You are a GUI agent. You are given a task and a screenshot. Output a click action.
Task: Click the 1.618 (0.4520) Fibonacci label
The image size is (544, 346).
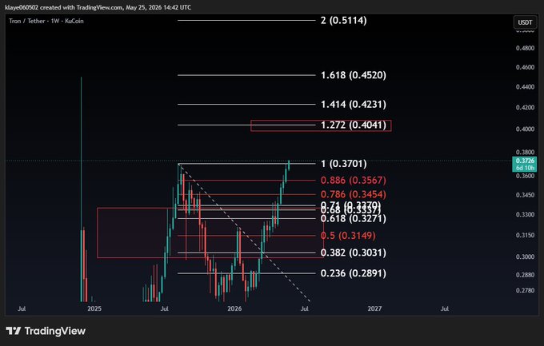[353, 75]
